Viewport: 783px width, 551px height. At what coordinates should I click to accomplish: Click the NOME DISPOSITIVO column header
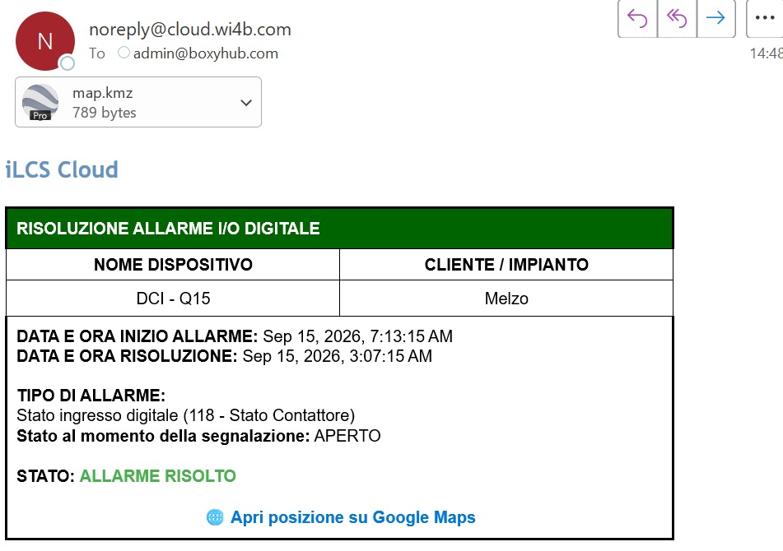point(173,264)
